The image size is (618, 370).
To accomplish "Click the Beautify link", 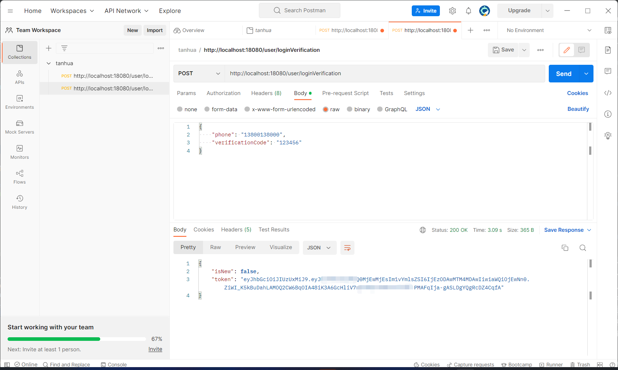I will click(578, 109).
